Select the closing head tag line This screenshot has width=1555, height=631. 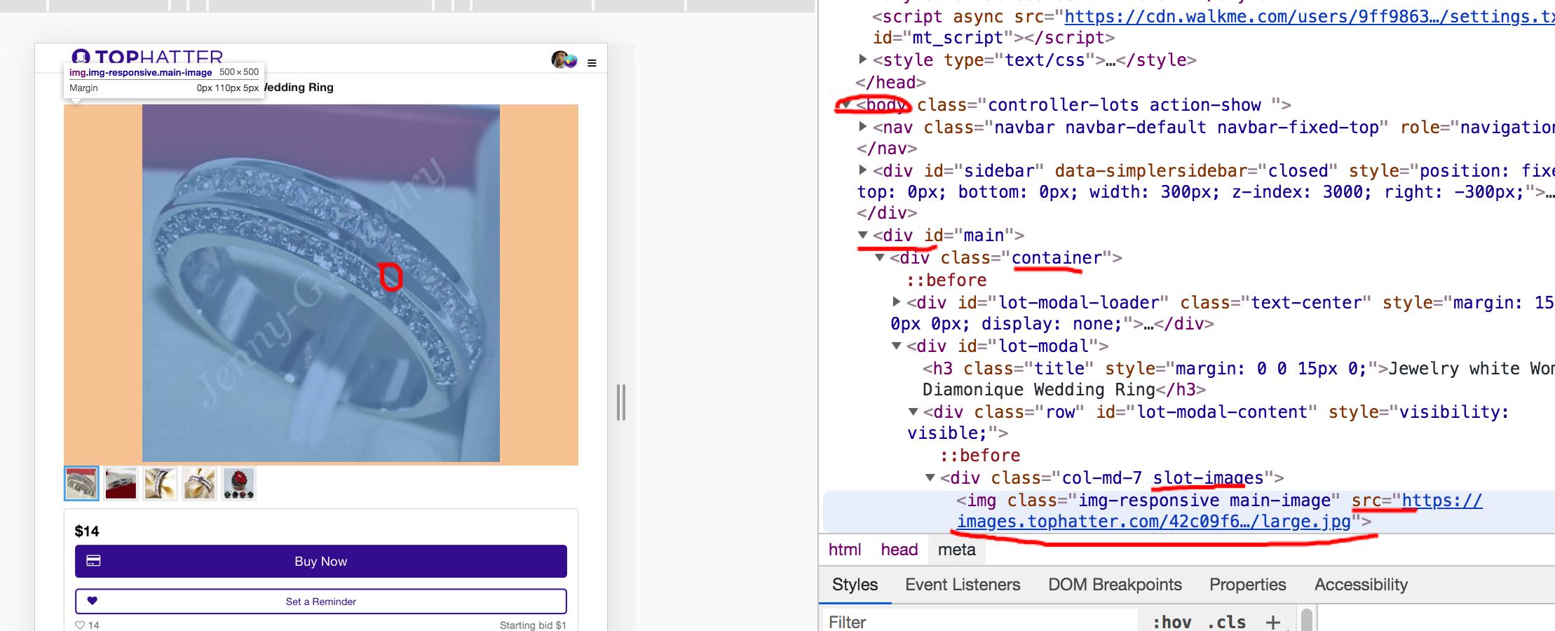tap(890, 82)
